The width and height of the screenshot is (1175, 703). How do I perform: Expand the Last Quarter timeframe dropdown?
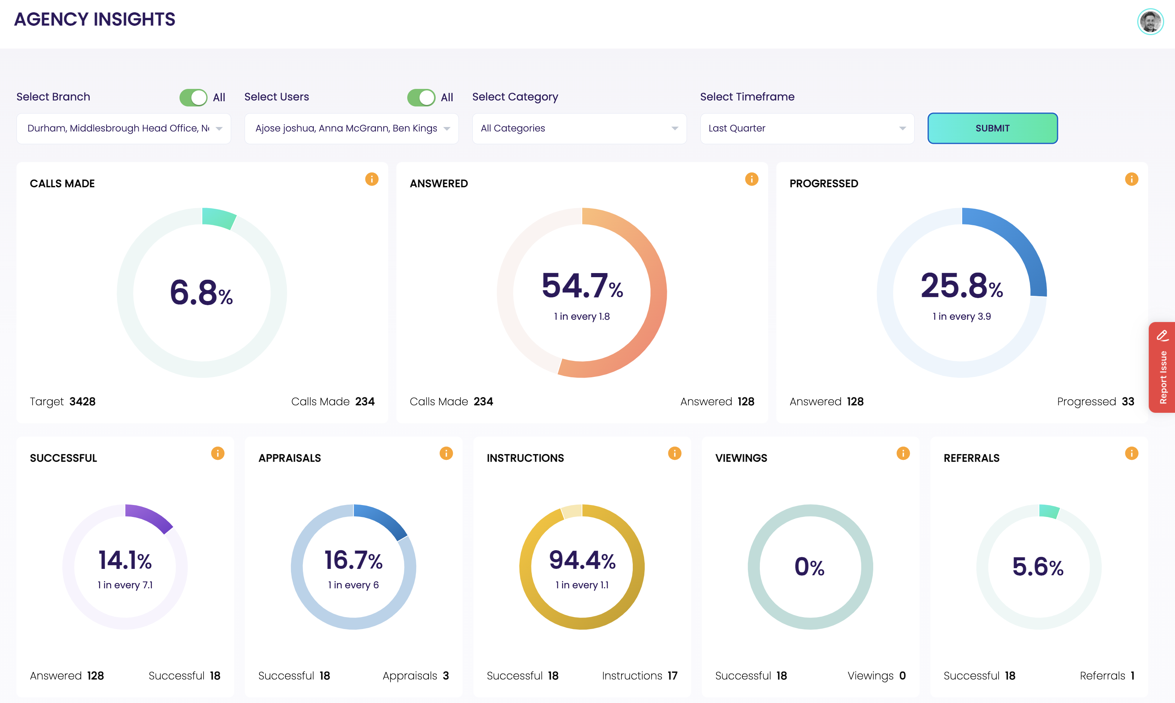(807, 128)
